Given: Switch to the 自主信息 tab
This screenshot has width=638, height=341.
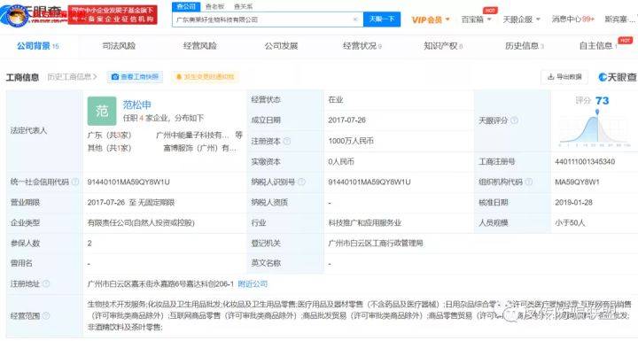Looking at the screenshot, I should pos(598,46).
